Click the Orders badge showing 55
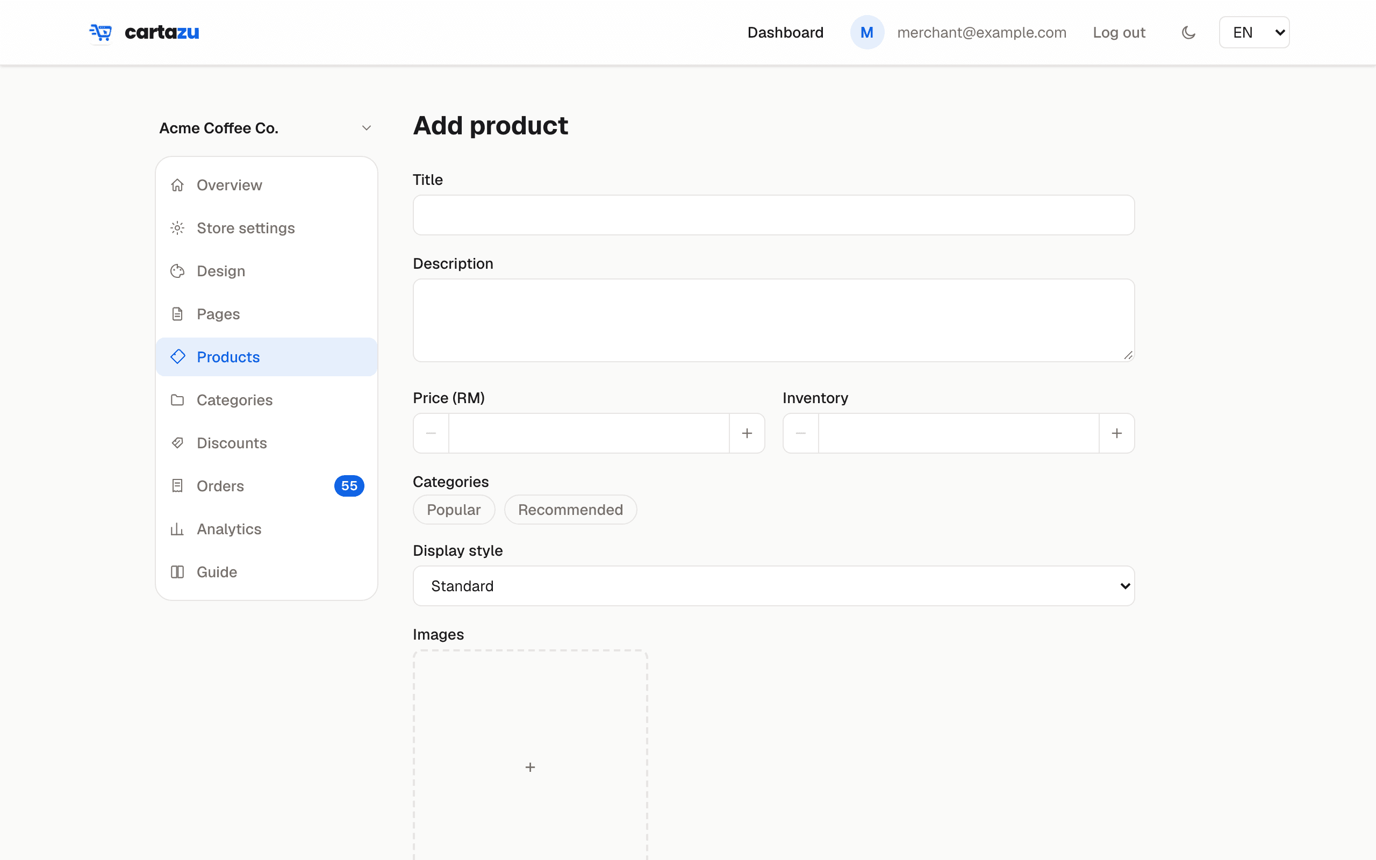The height and width of the screenshot is (860, 1376). 349,486
